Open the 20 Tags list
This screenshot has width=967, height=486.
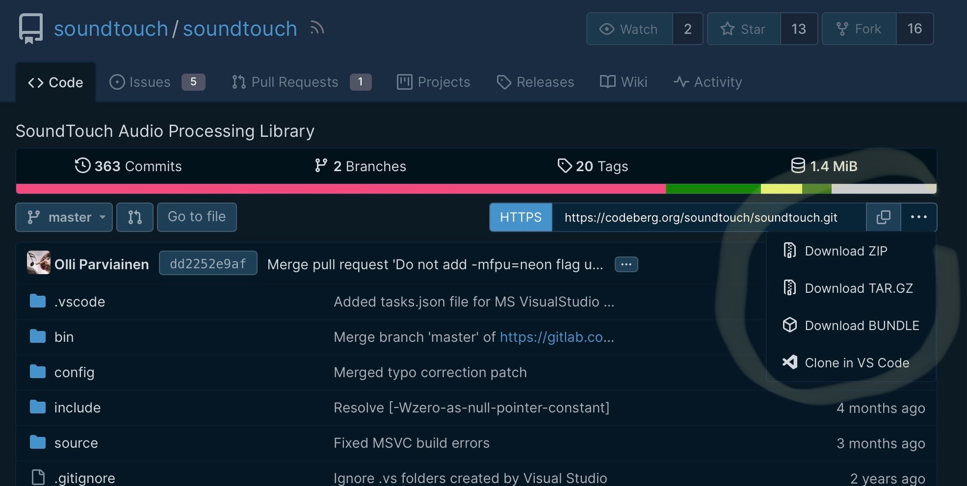593,166
